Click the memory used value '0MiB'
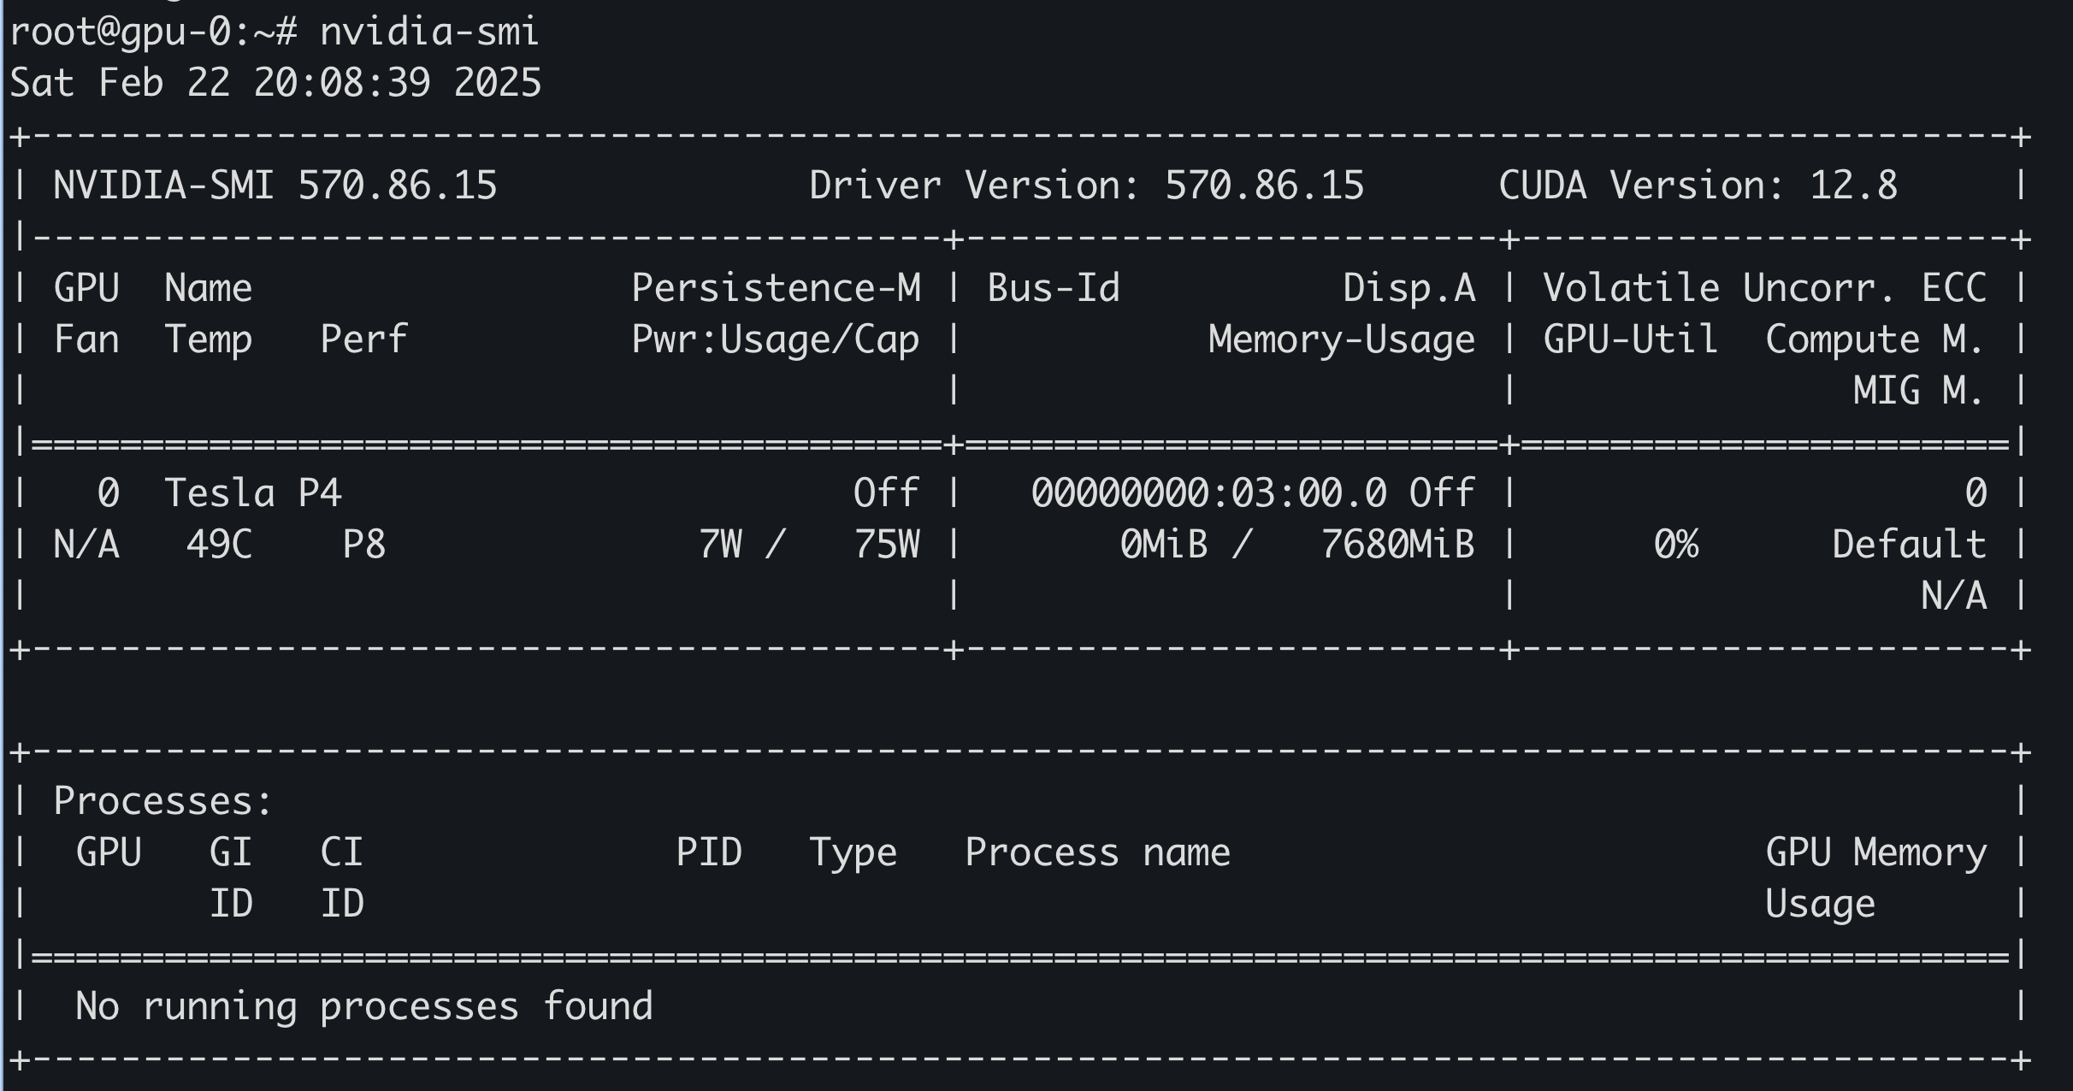 click(1164, 545)
